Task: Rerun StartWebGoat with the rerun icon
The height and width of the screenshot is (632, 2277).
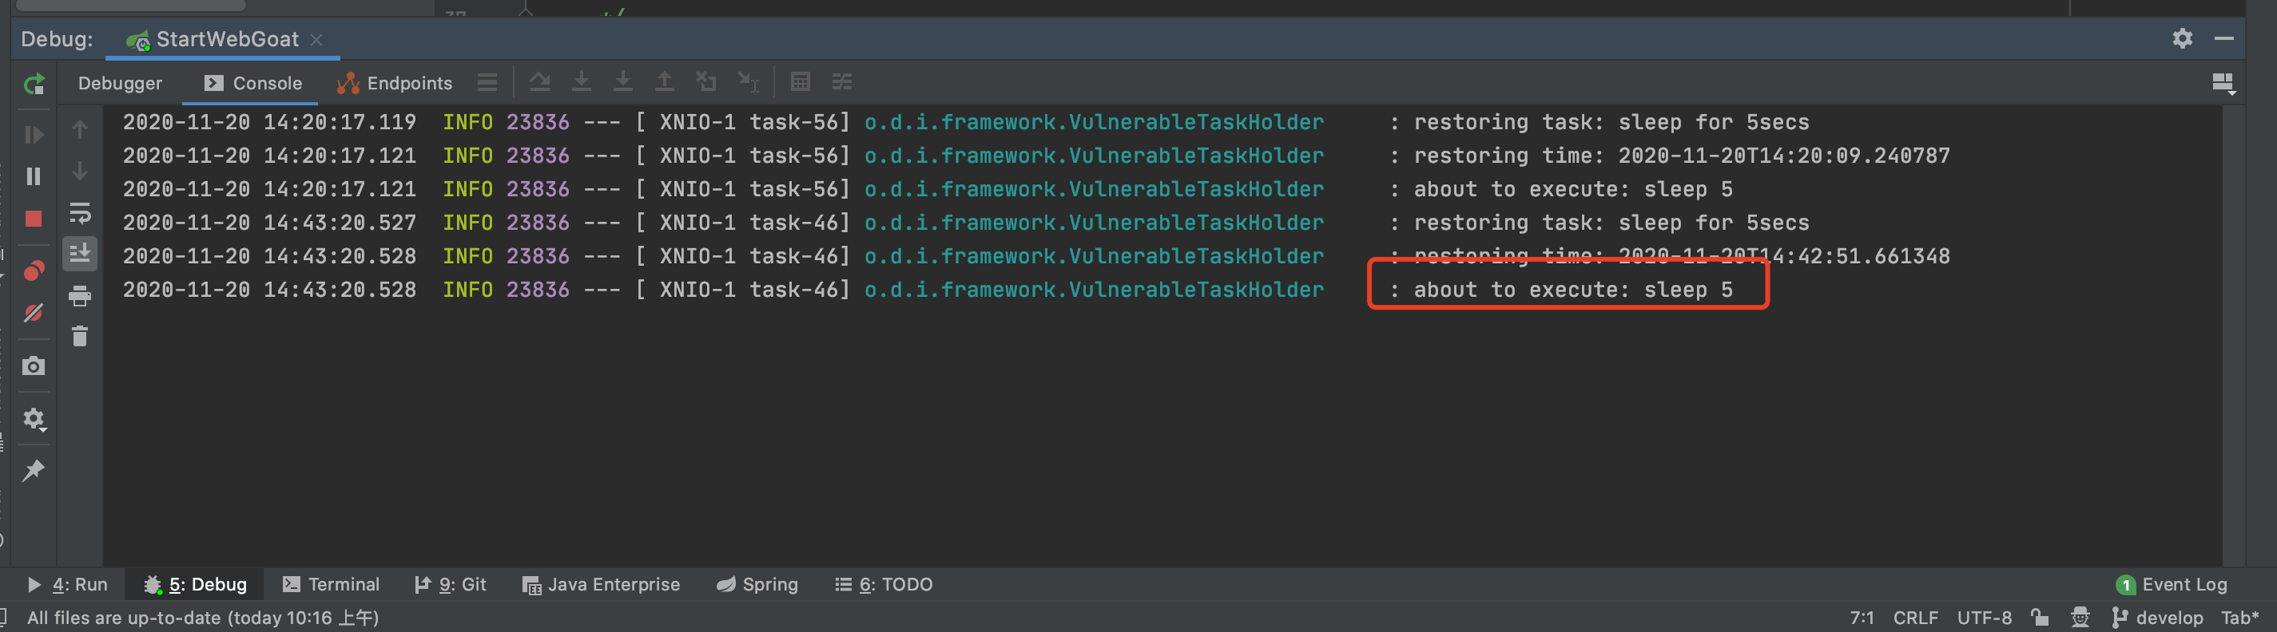Action: click(x=34, y=85)
